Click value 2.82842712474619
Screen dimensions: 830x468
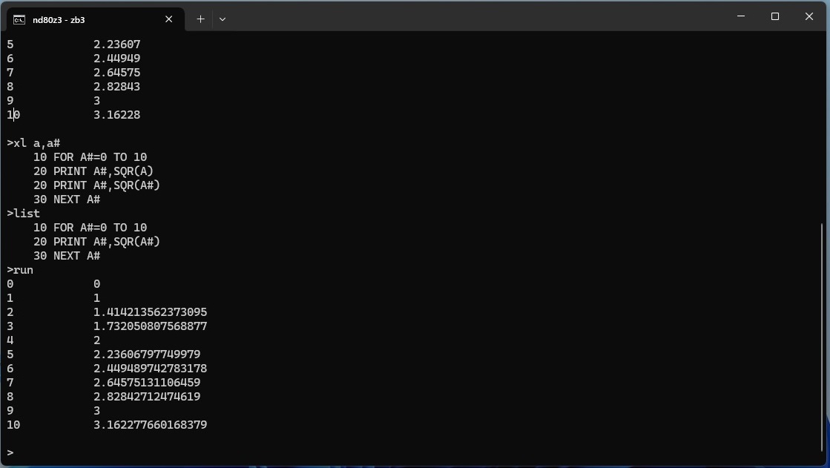pyautogui.click(x=147, y=397)
